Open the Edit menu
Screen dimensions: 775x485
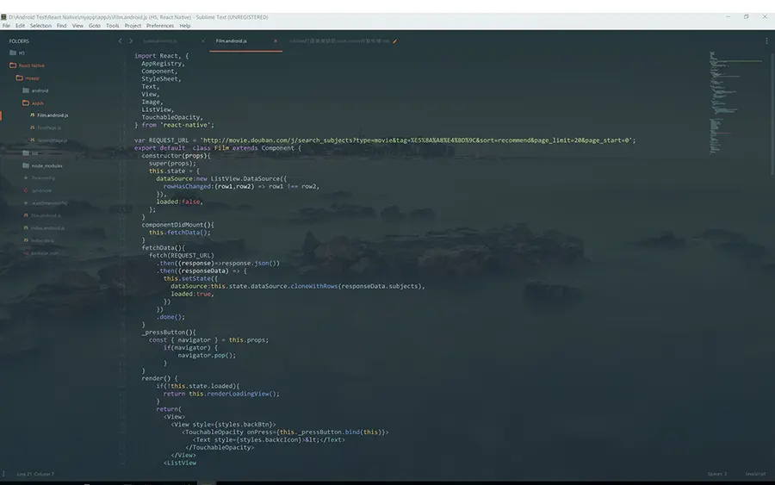[x=20, y=26]
